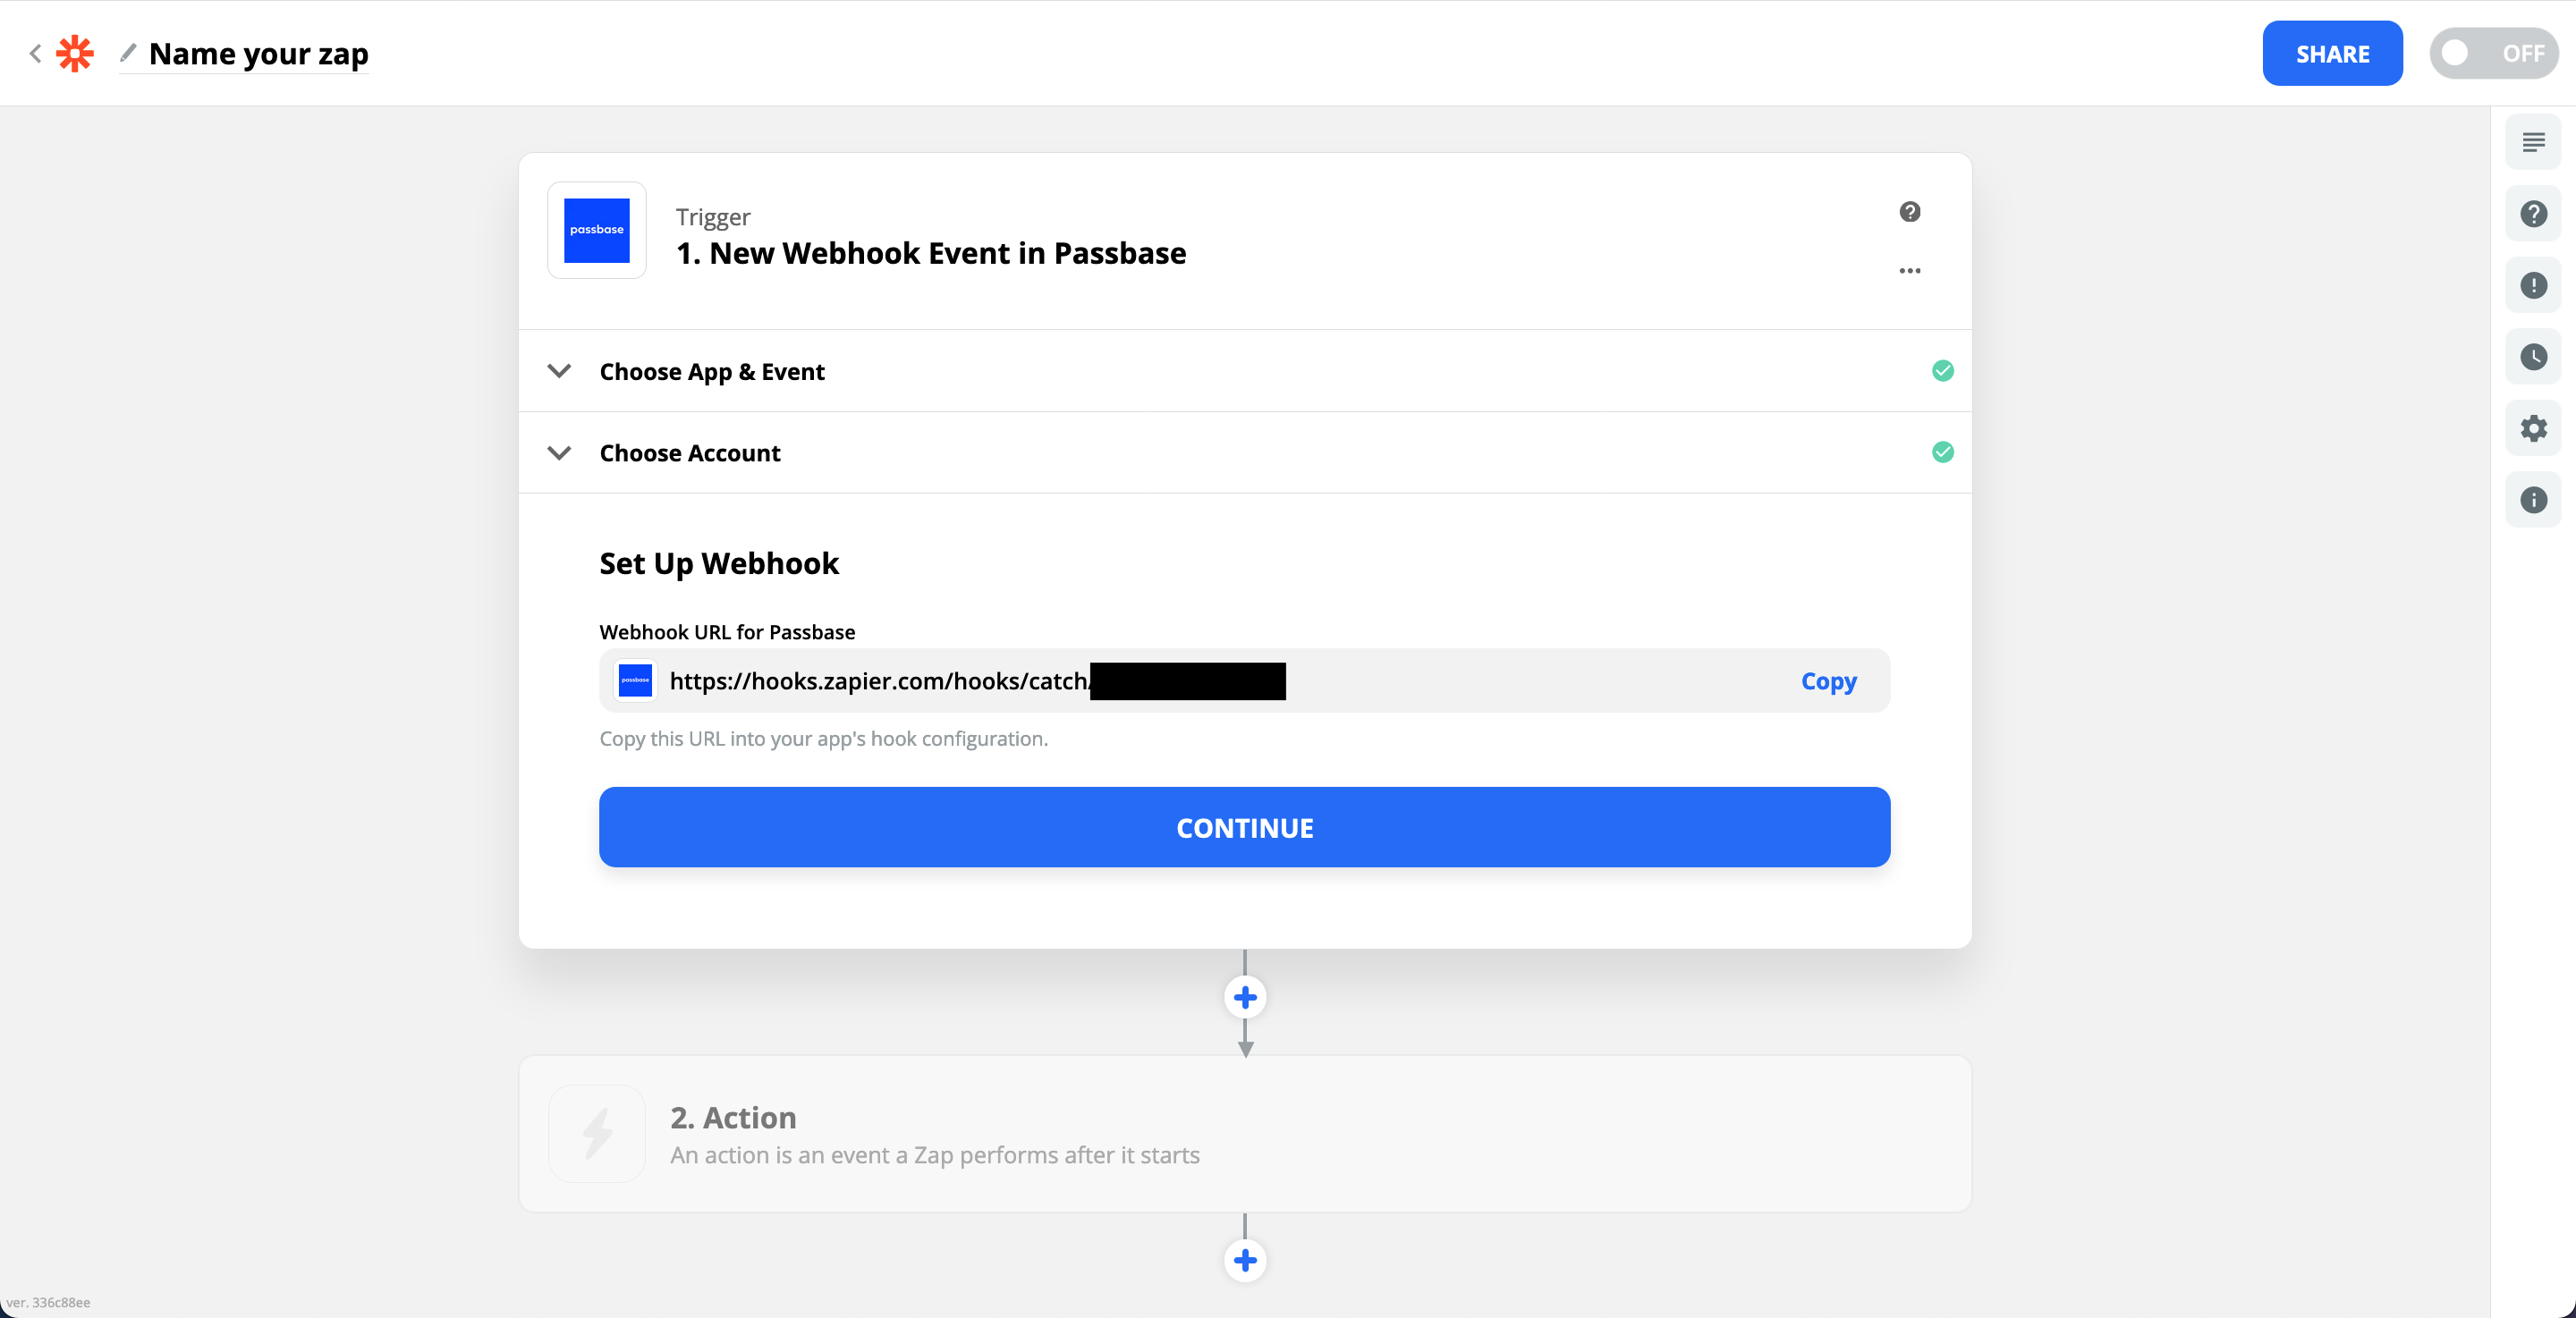Open the exclamation-mark panel in right sidebar
This screenshot has width=2576, height=1318.
click(2533, 286)
